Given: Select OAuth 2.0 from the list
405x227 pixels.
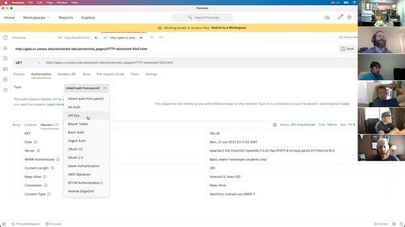Looking at the screenshot, I should (x=86, y=158).
